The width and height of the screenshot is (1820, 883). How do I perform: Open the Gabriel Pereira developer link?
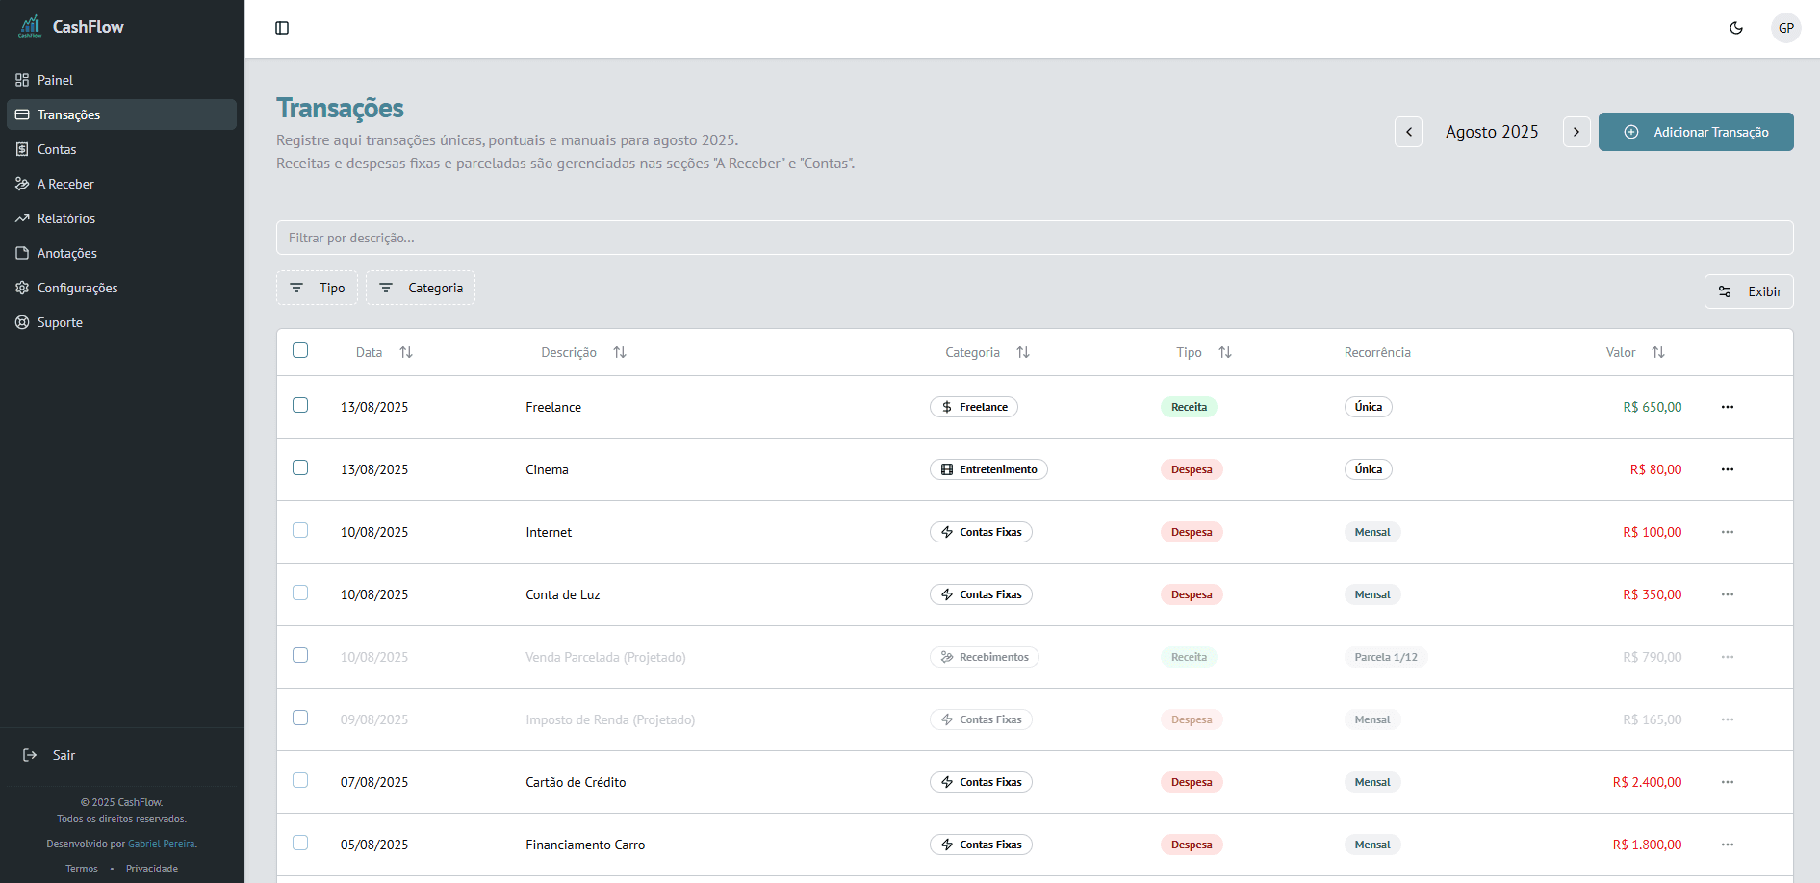point(162,844)
